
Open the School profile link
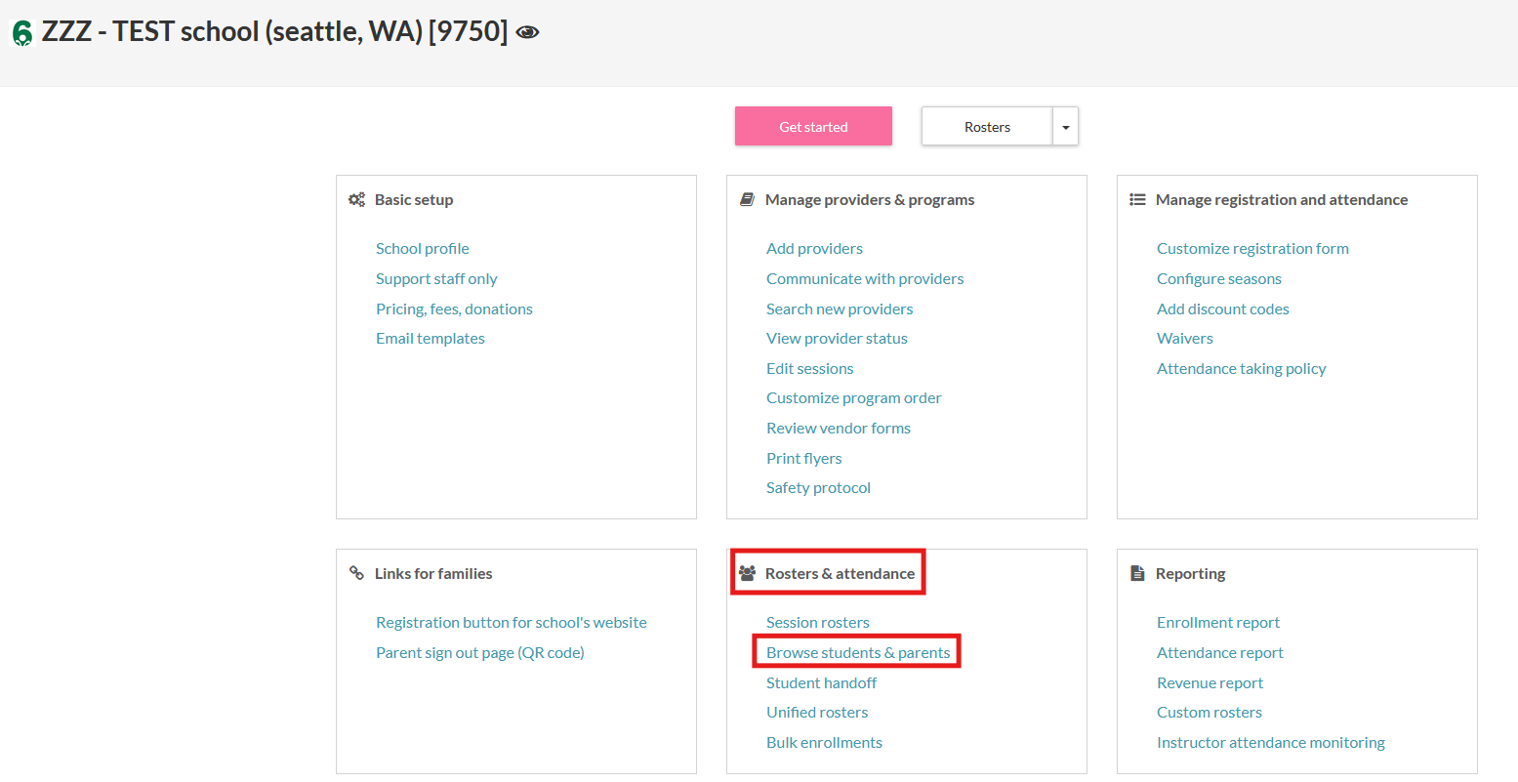(423, 248)
